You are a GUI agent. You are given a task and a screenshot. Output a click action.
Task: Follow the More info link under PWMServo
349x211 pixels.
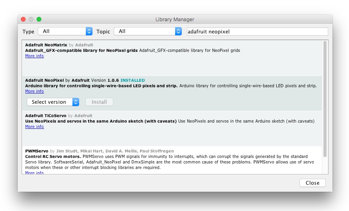coord(35,173)
